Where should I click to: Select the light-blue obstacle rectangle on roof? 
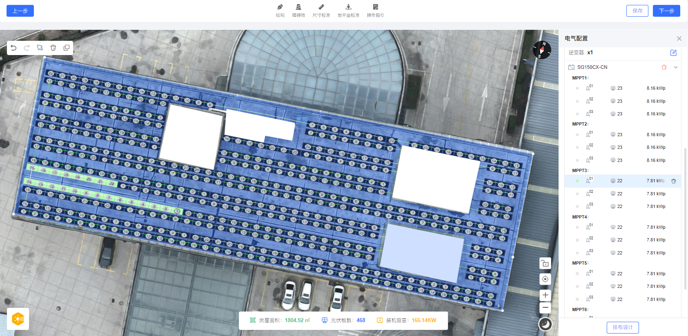(x=421, y=253)
